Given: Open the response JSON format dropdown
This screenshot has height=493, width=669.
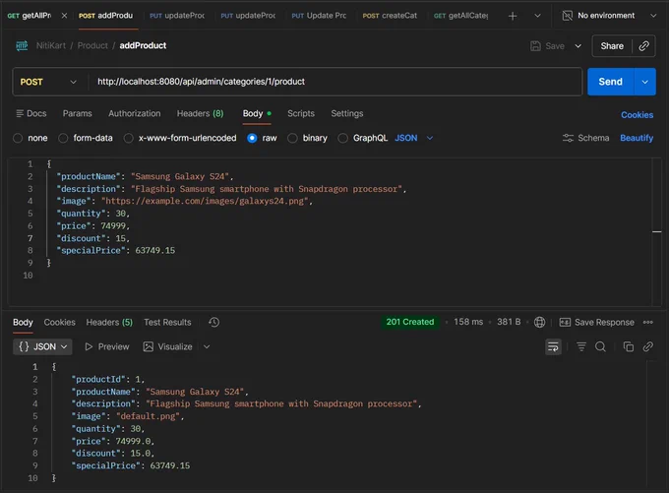Looking at the screenshot, I should (42, 346).
